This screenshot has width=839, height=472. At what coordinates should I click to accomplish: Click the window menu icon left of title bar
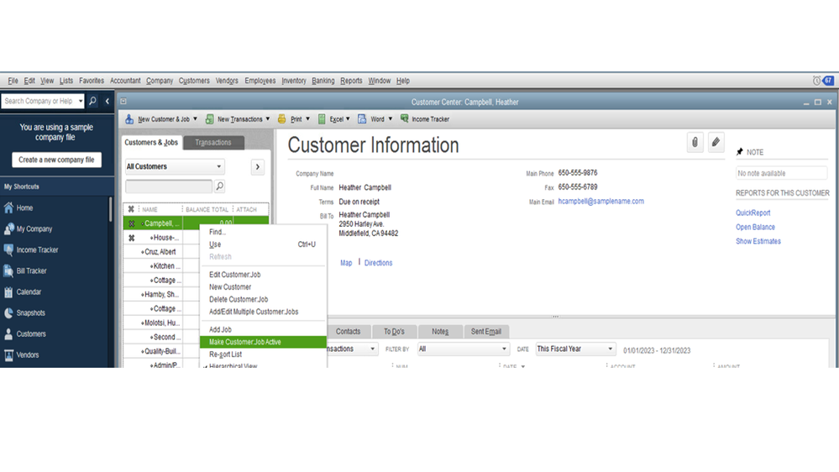tap(123, 101)
